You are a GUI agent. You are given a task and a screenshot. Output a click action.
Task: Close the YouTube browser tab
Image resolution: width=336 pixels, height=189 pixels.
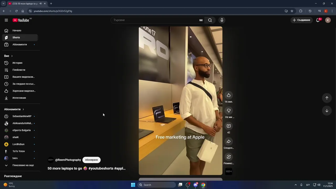(x=45, y=4)
